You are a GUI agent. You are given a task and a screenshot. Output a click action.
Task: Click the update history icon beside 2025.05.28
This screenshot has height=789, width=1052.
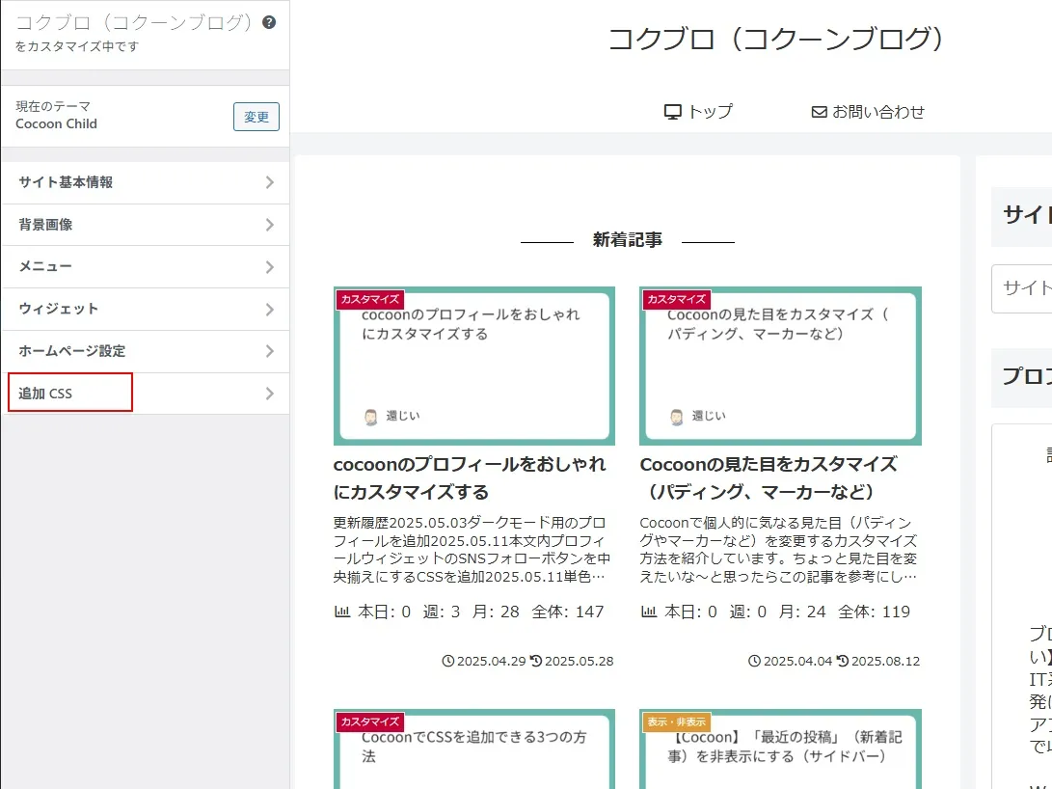click(536, 662)
